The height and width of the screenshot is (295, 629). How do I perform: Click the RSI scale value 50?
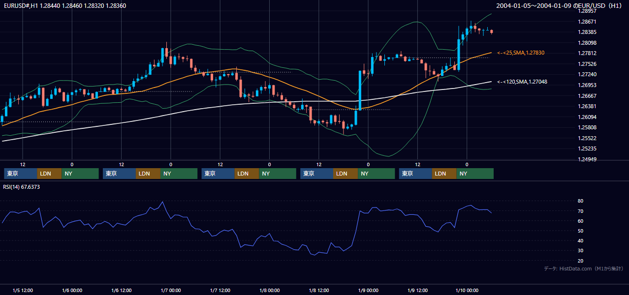pyautogui.click(x=580, y=231)
